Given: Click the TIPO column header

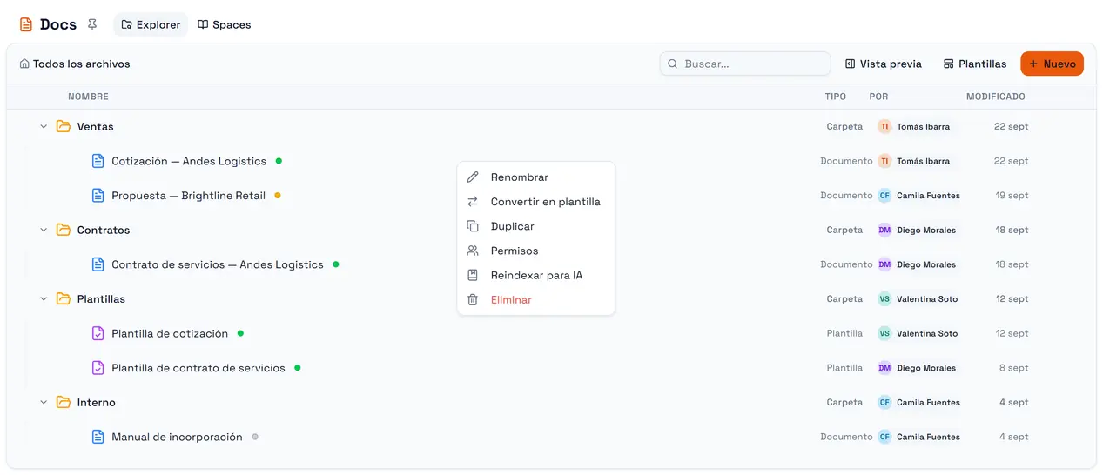Looking at the screenshot, I should click(836, 97).
